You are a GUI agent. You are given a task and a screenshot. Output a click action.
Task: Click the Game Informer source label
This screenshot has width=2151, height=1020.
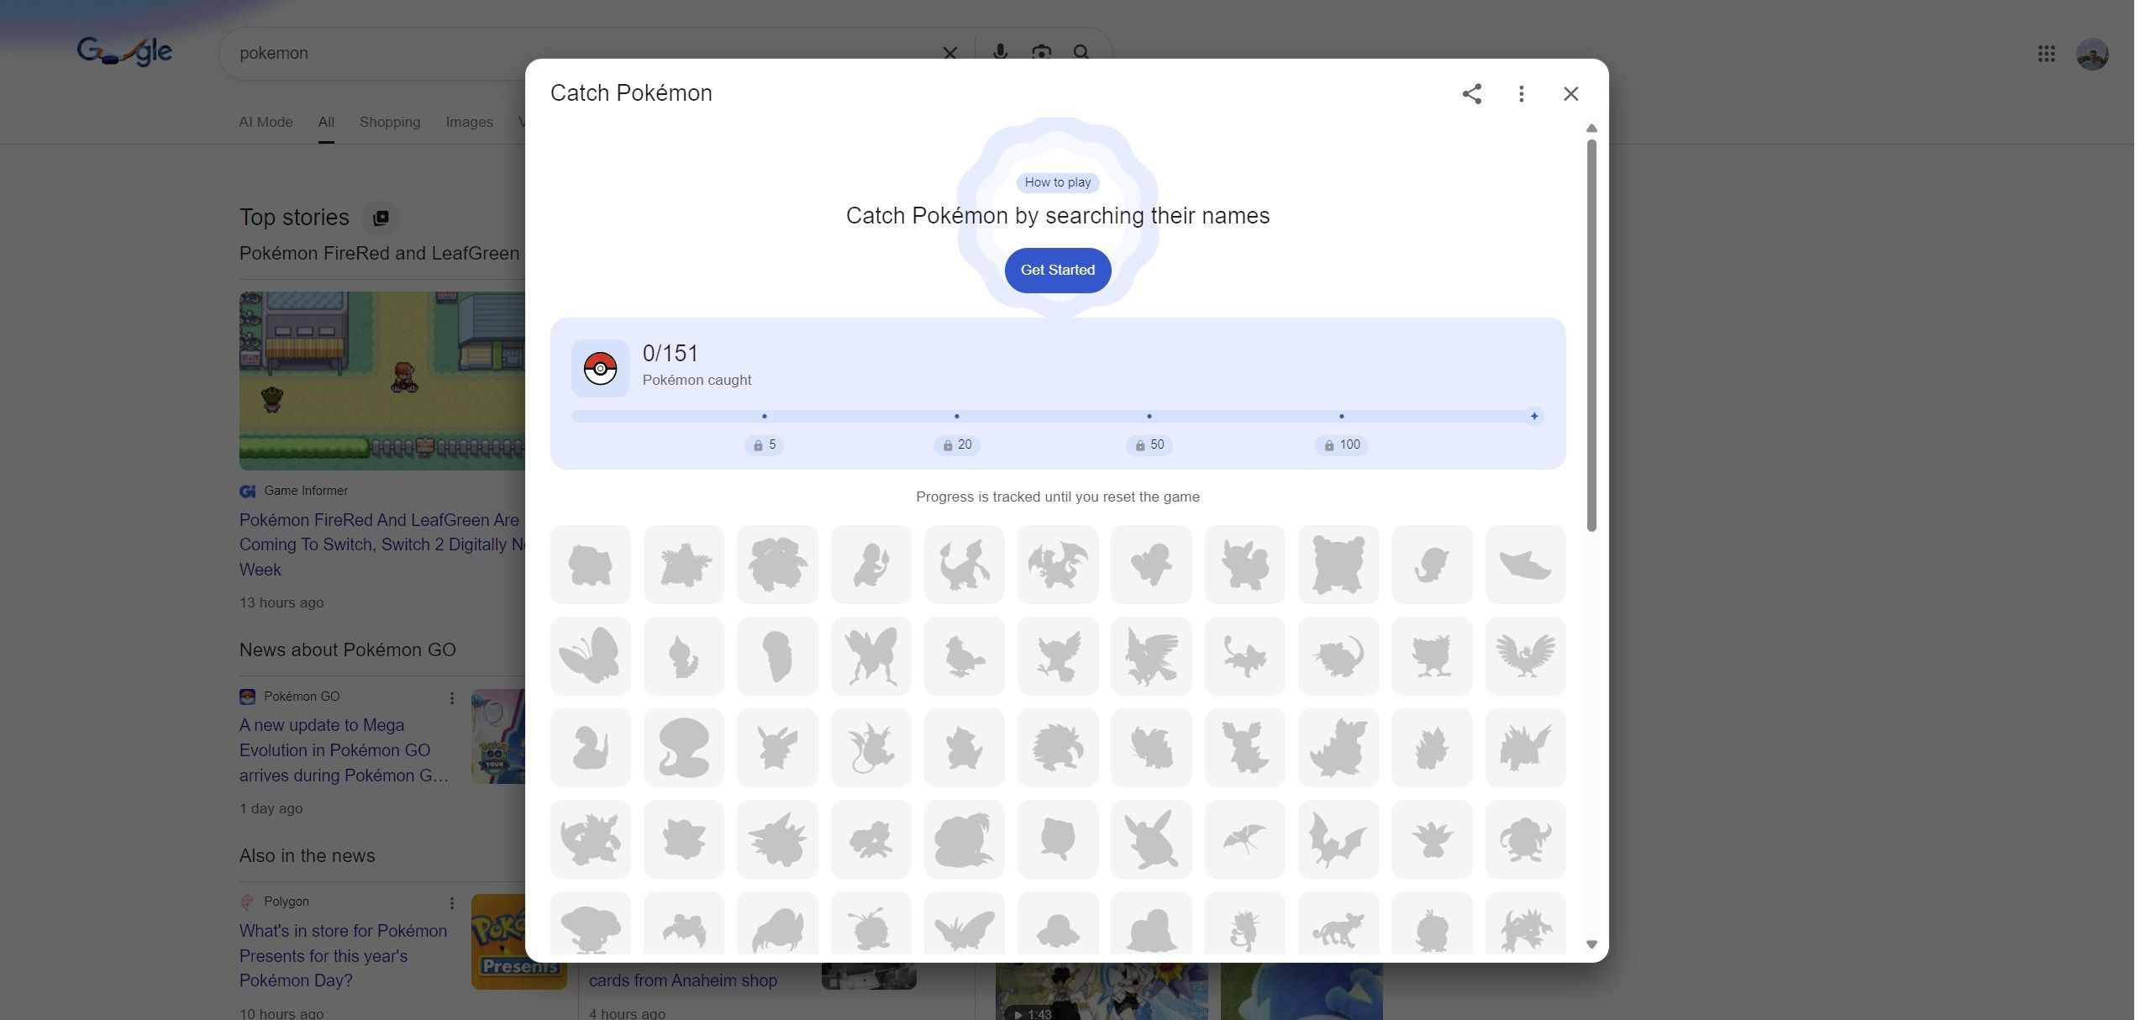[305, 491]
